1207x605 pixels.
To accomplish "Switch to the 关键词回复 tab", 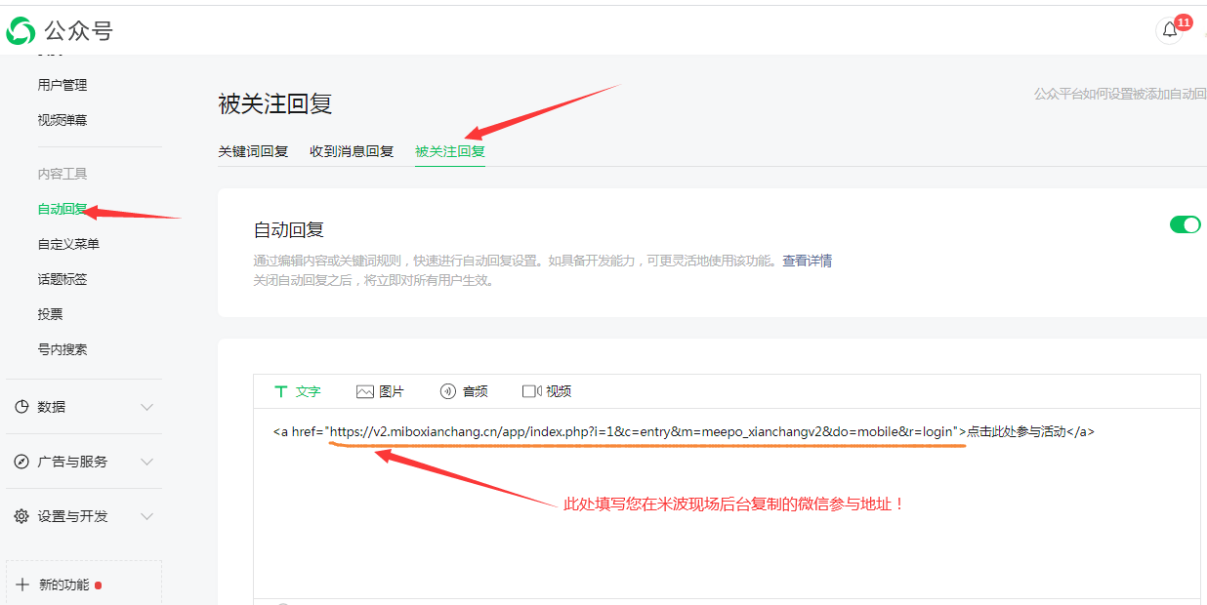I will click(253, 151).
